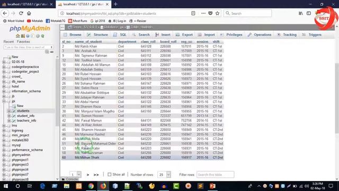Expand teachers_info table node
The height and width of the screenshot is (191, 339).
(9, 120)
